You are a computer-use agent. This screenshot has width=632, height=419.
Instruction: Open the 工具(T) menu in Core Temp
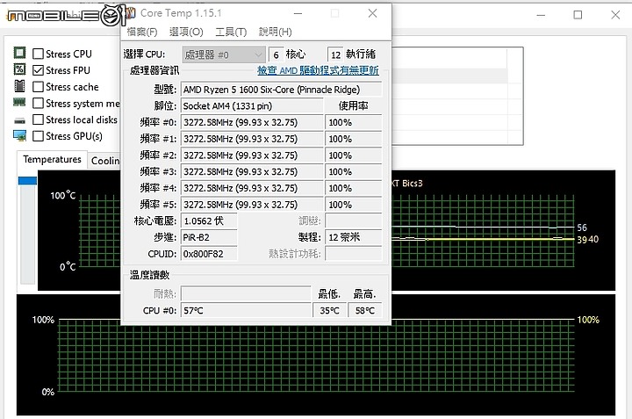tap(231, 32)
